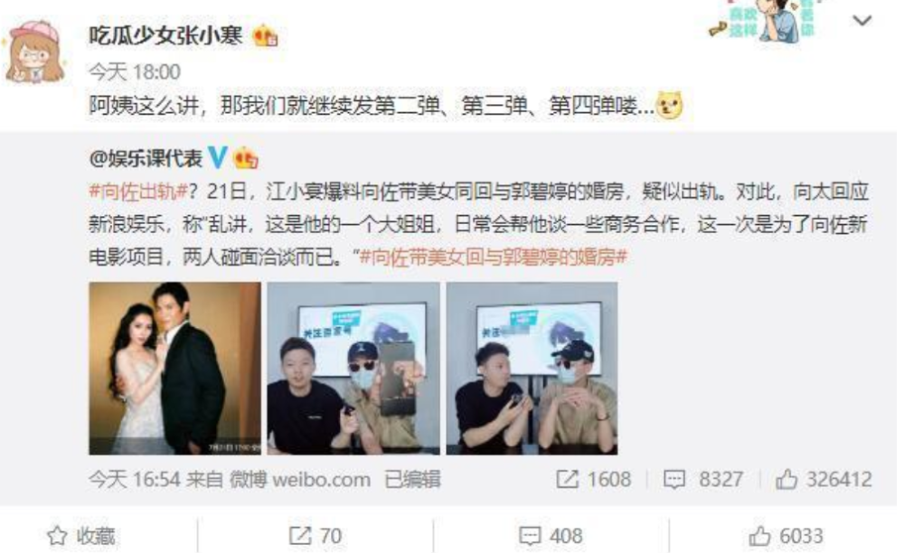Click the badge icon after 娱乐课代表's verified mark

[245, 158]
